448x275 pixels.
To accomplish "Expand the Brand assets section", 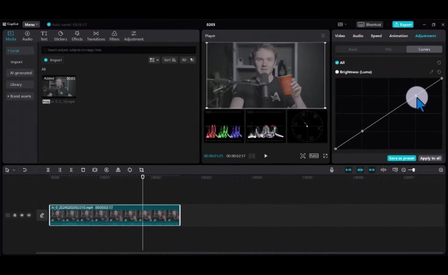I will tap(20, 96).
